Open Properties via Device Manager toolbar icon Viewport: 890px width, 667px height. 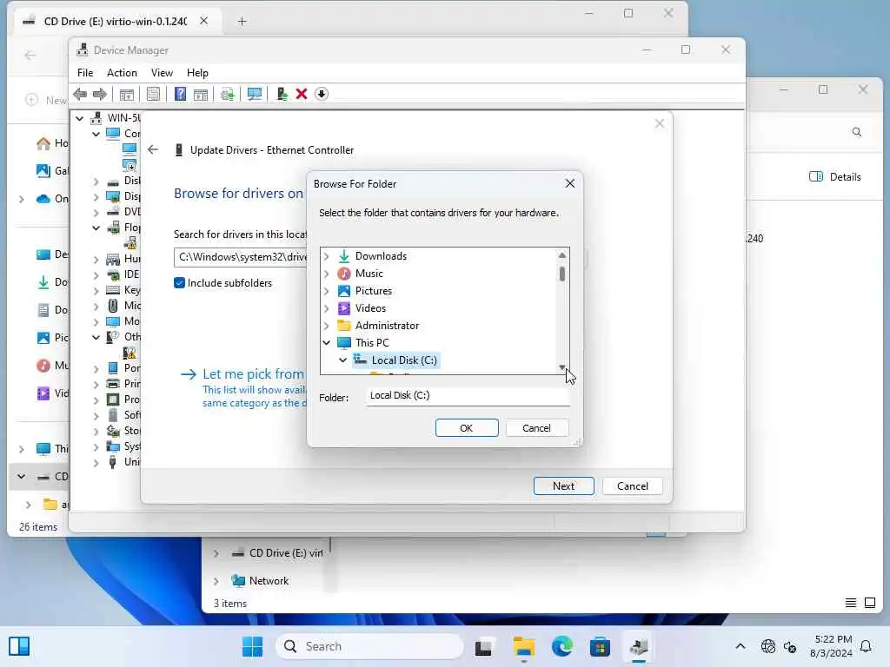click(153, 94)
